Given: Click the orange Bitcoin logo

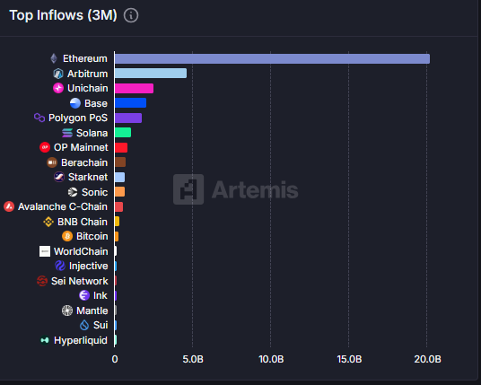Looking at the screenshot, I should [x=67, y=236].
